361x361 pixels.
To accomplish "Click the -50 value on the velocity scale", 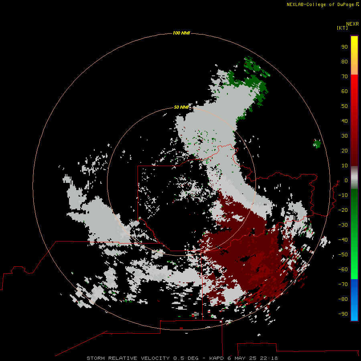I will 343,255.
